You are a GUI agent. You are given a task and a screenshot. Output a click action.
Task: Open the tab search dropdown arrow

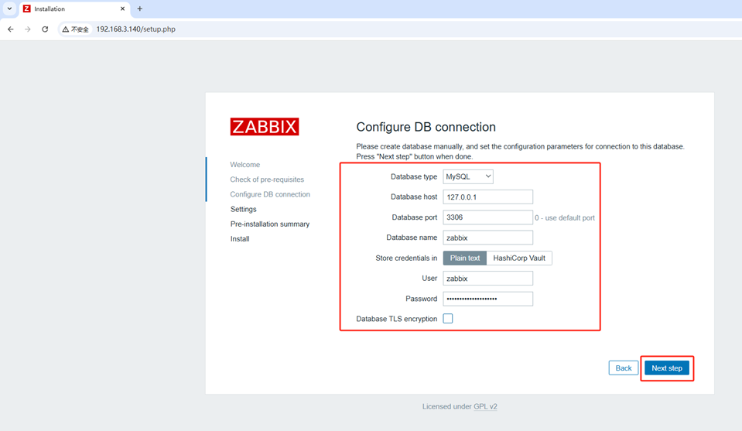pos(9,9)
